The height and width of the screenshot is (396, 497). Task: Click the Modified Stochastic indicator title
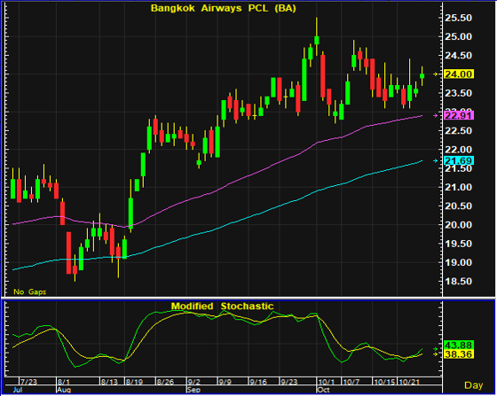(222, 307)
